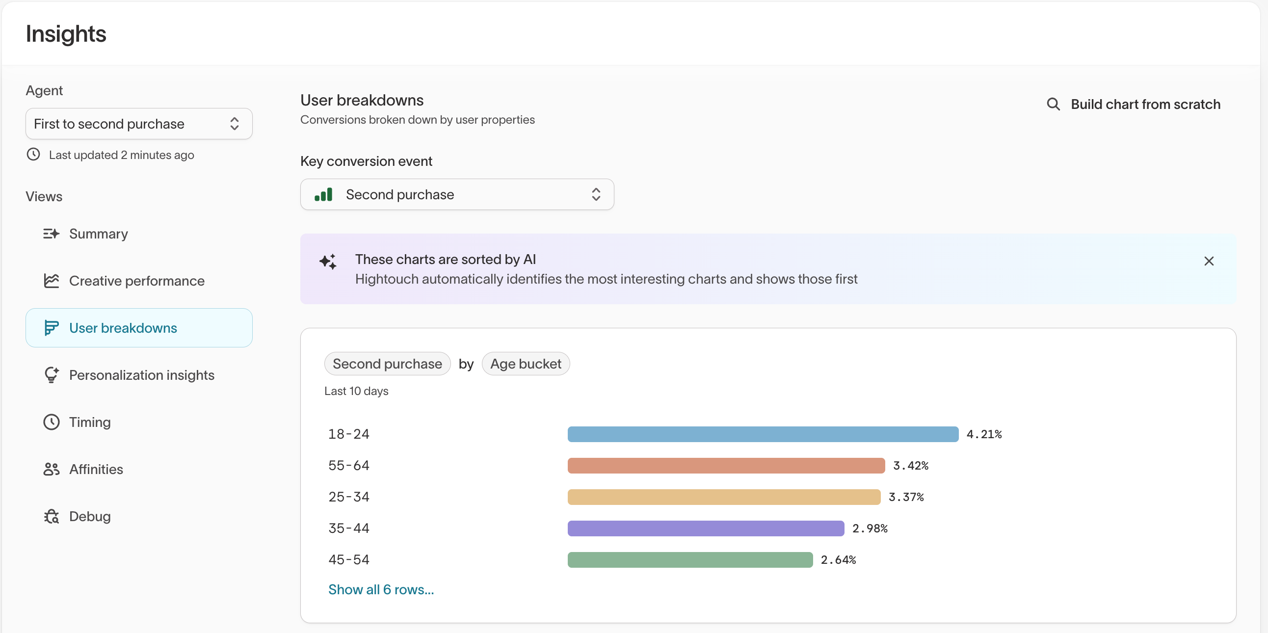Viewport: 1268px width, 633px height.
Task: Dismiss the AI sorted charts banner
Action: click(x=1210, y=261)
